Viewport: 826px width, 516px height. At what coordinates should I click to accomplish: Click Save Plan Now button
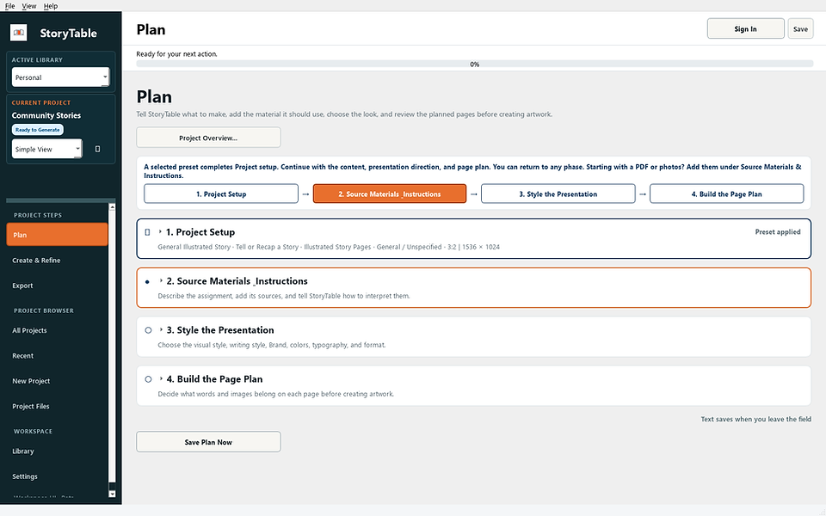[208, 442]
